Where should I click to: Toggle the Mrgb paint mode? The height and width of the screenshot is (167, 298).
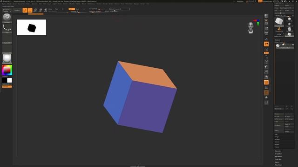50,9
